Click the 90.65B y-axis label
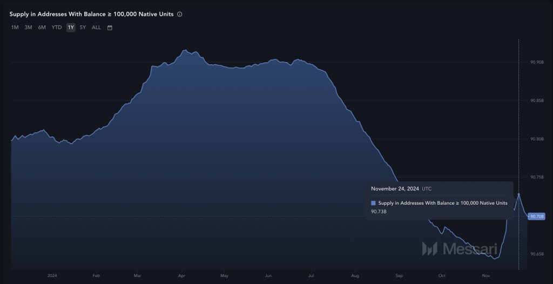This screenshot has width=553, height=284. pos(537,254)
